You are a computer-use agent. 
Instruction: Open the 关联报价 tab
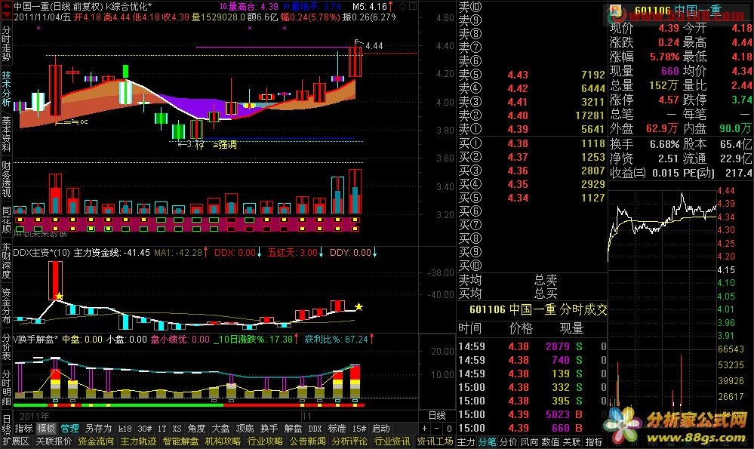click(54, 441)
